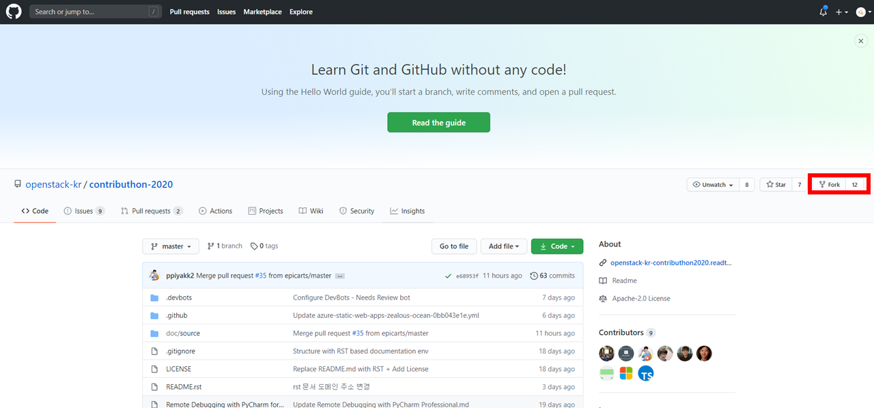Open the .github folder
The width and height of the screenshot is (874, 408).
177,315
